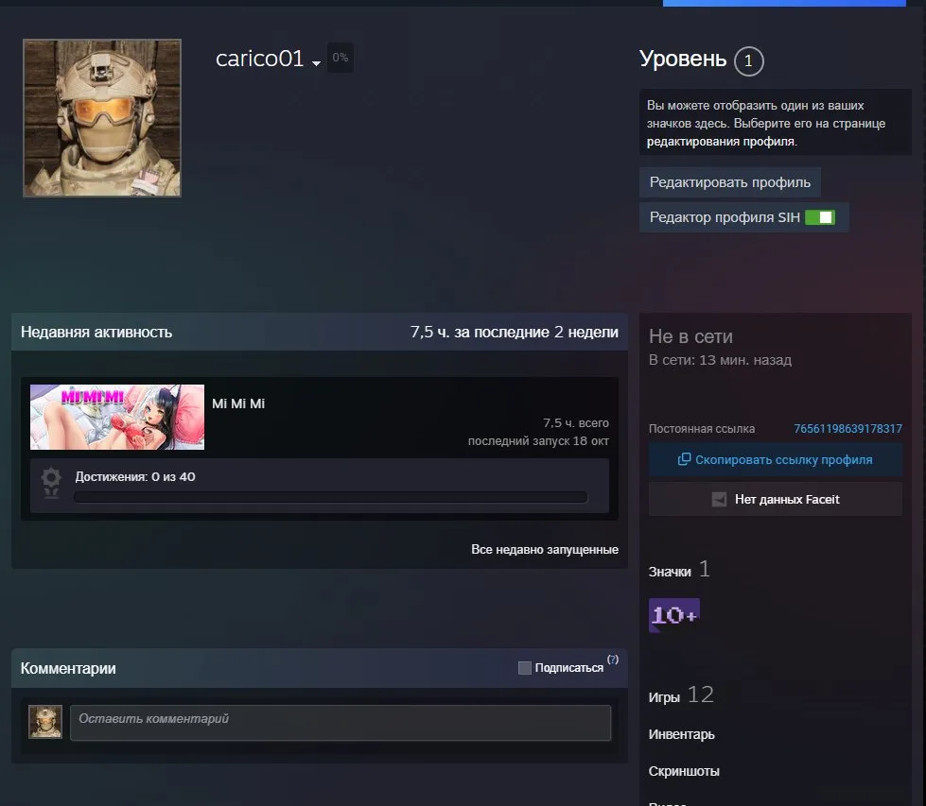Click the Faceit logo icon
926x806 pixels.
coord(719,499)
